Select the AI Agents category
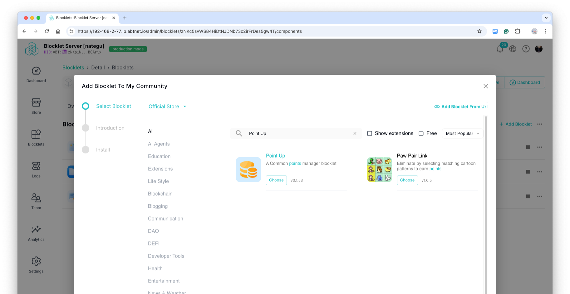Image resolution: width=570 pixels, height=294 pixels. (x=159, y=144)
